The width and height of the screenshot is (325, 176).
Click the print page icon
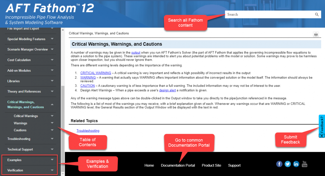pyautogui.click(x=316, y=34)
